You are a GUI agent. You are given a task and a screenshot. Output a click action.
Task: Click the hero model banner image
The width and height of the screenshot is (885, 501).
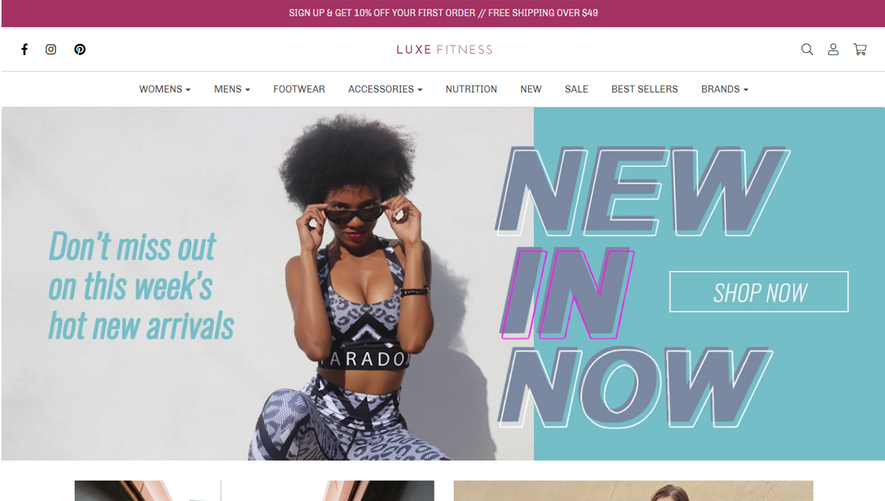click(x=443, y=284)
